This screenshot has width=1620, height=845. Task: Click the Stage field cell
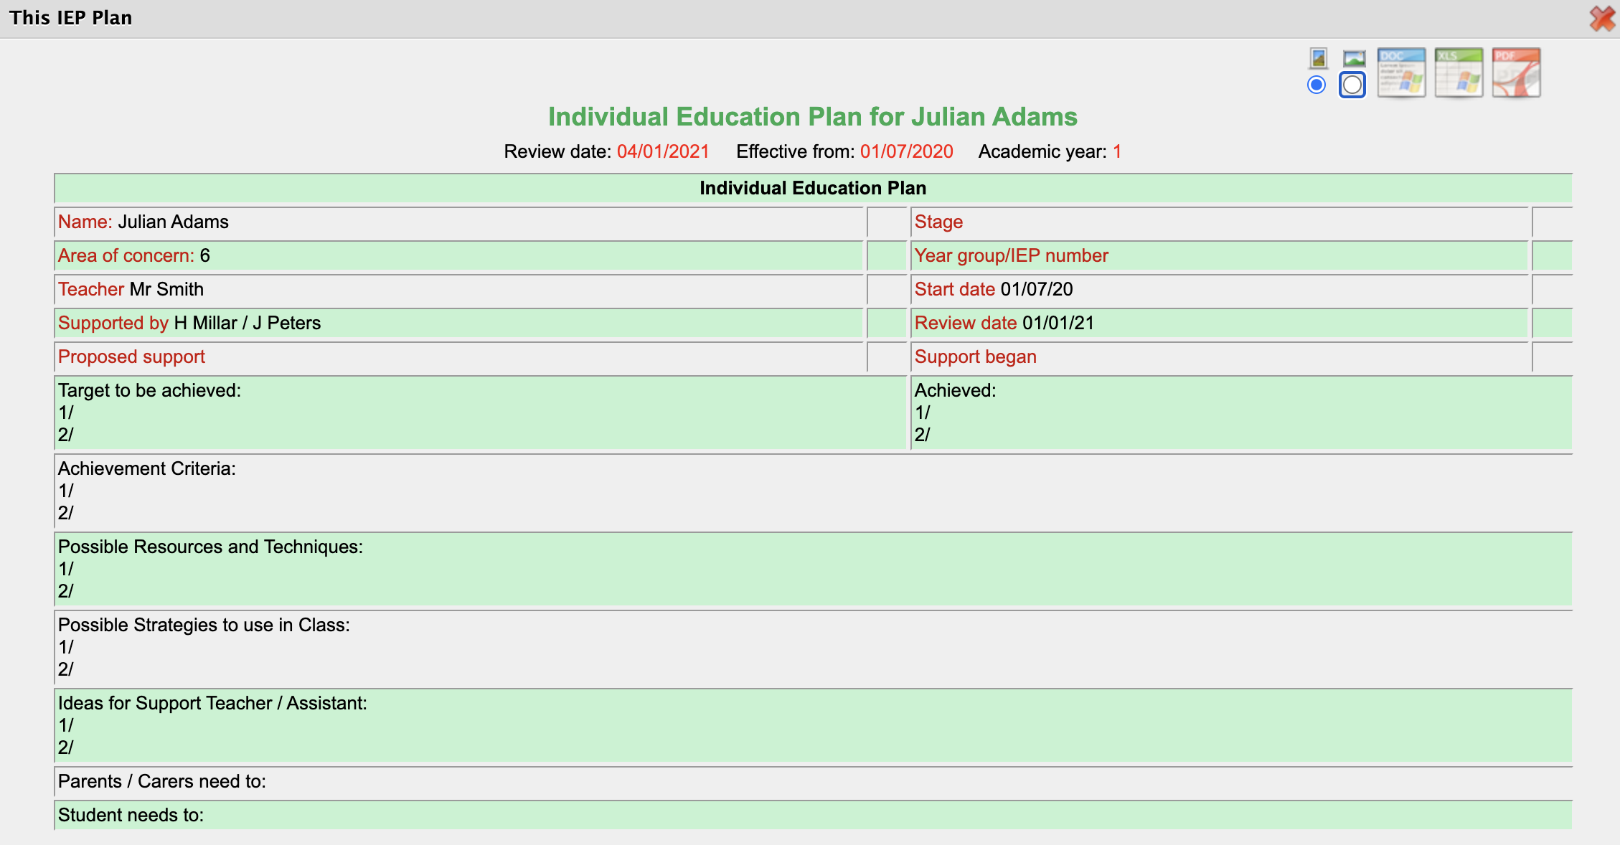click(1220, 222)
